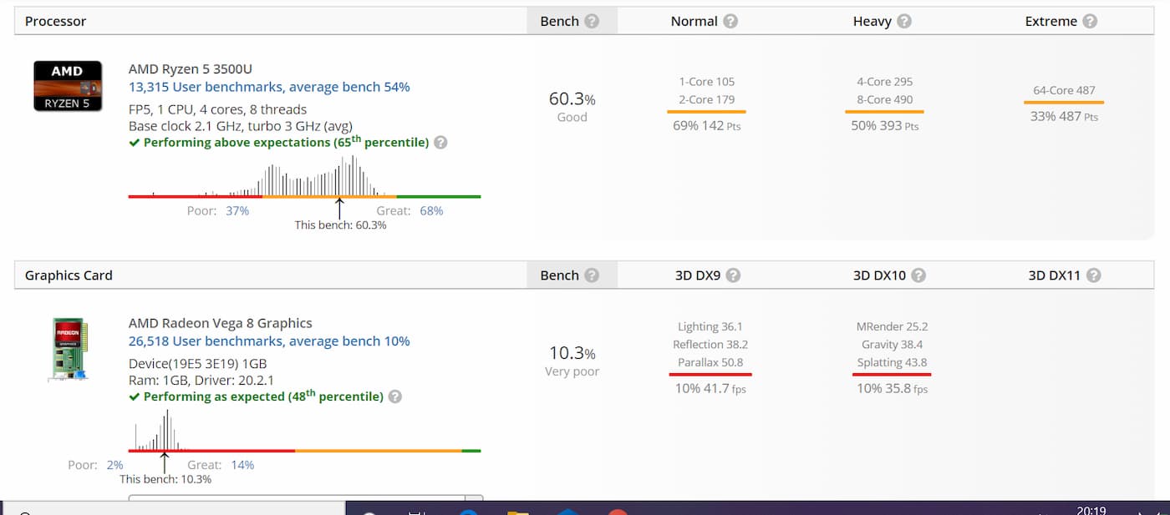Open help icon beside processor Bench header
The width and height of the screenshot is (1170, 515).
[592, 21]
